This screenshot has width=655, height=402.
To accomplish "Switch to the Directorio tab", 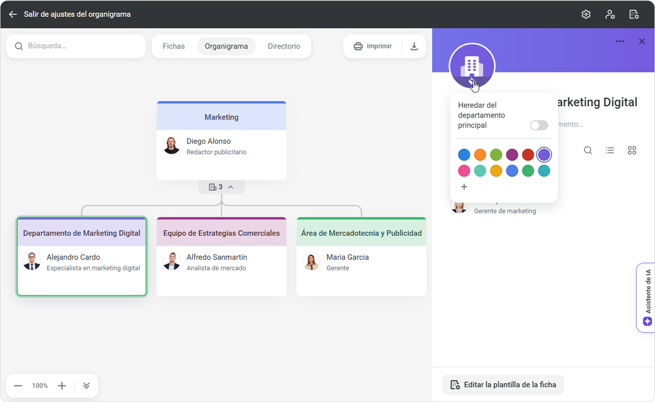I will click(284, 46).
